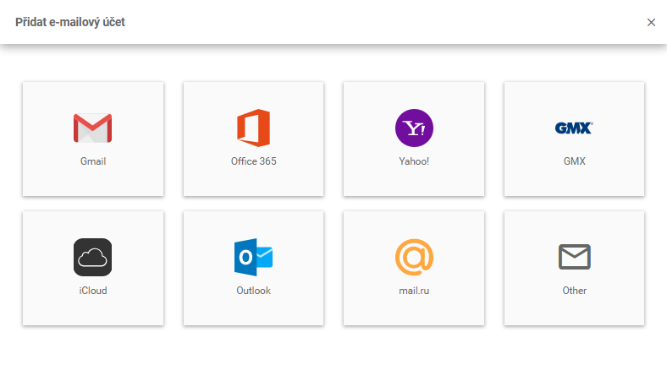Click the Gmail label text
This screenshot has width=667, height=365.
(93, 161)
